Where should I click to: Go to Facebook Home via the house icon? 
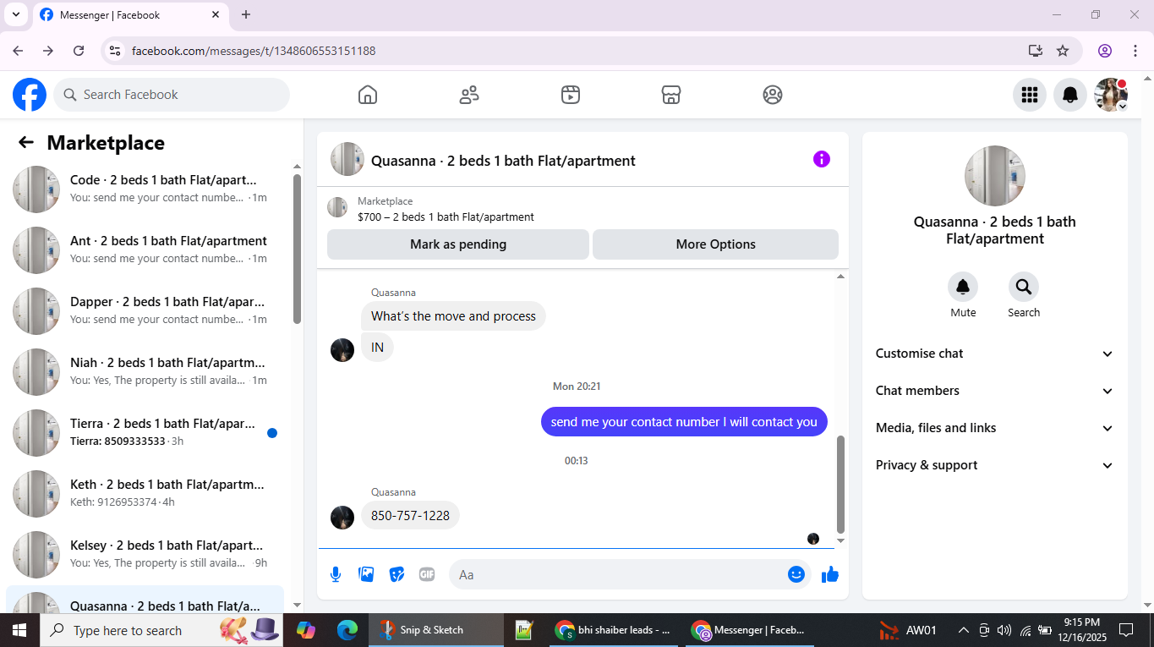368,95
